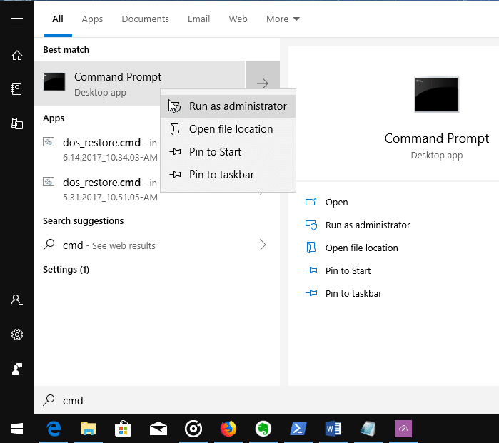Open the Settings gear in the sidebar
Viewport: 499px width, 443px height.
pyautogui.click(x=17, y=335)
